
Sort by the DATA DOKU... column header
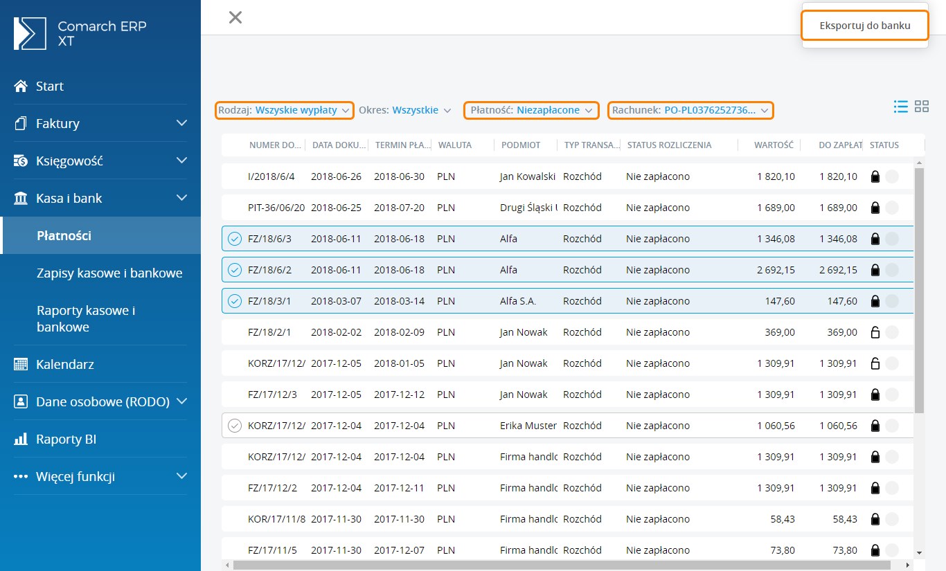tap(339, 145)
